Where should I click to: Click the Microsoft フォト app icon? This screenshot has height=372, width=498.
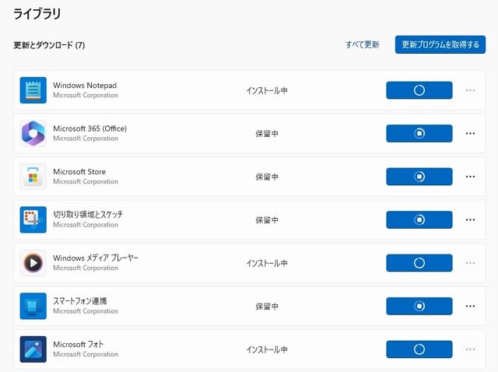tap(33, 349)
